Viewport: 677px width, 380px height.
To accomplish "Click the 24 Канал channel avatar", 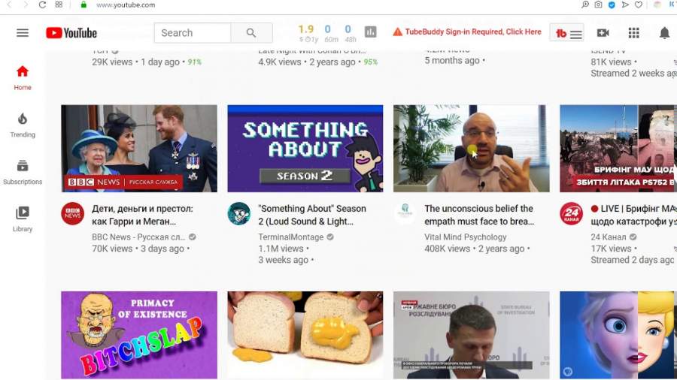I will pos(571,213).
